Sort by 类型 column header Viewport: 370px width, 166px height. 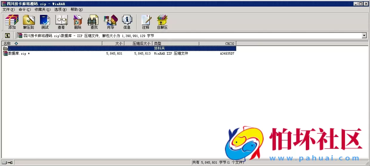176,44
